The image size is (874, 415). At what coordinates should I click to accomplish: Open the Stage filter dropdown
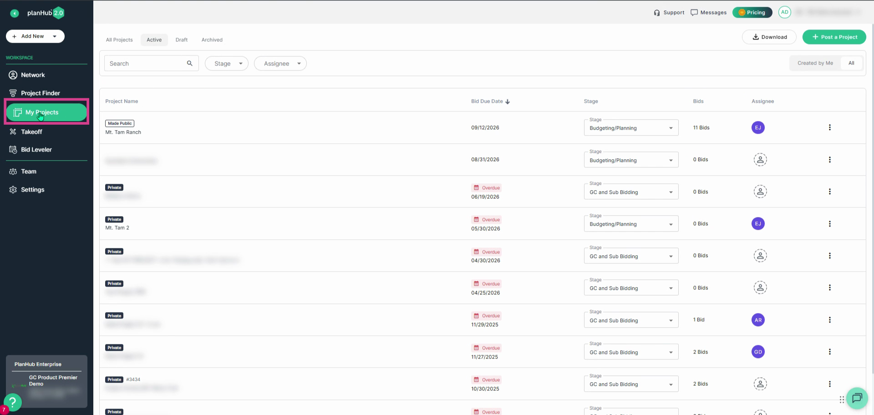pyautogui.click(x=227, y=64)
